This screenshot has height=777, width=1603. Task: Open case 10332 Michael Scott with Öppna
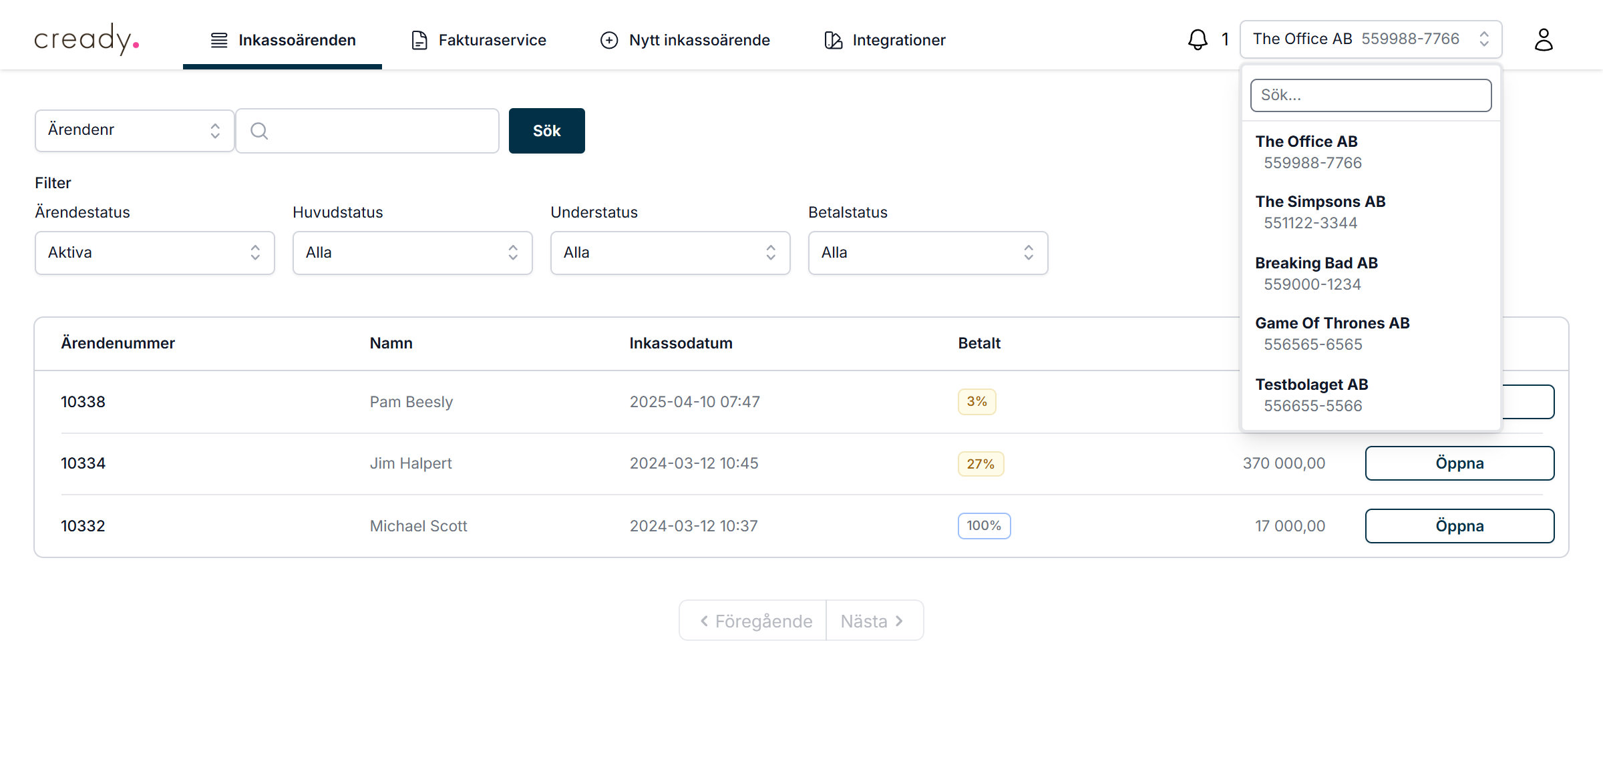[1459, 526]
